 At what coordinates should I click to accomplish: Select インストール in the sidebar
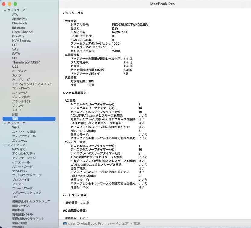(x=21, y=162)
